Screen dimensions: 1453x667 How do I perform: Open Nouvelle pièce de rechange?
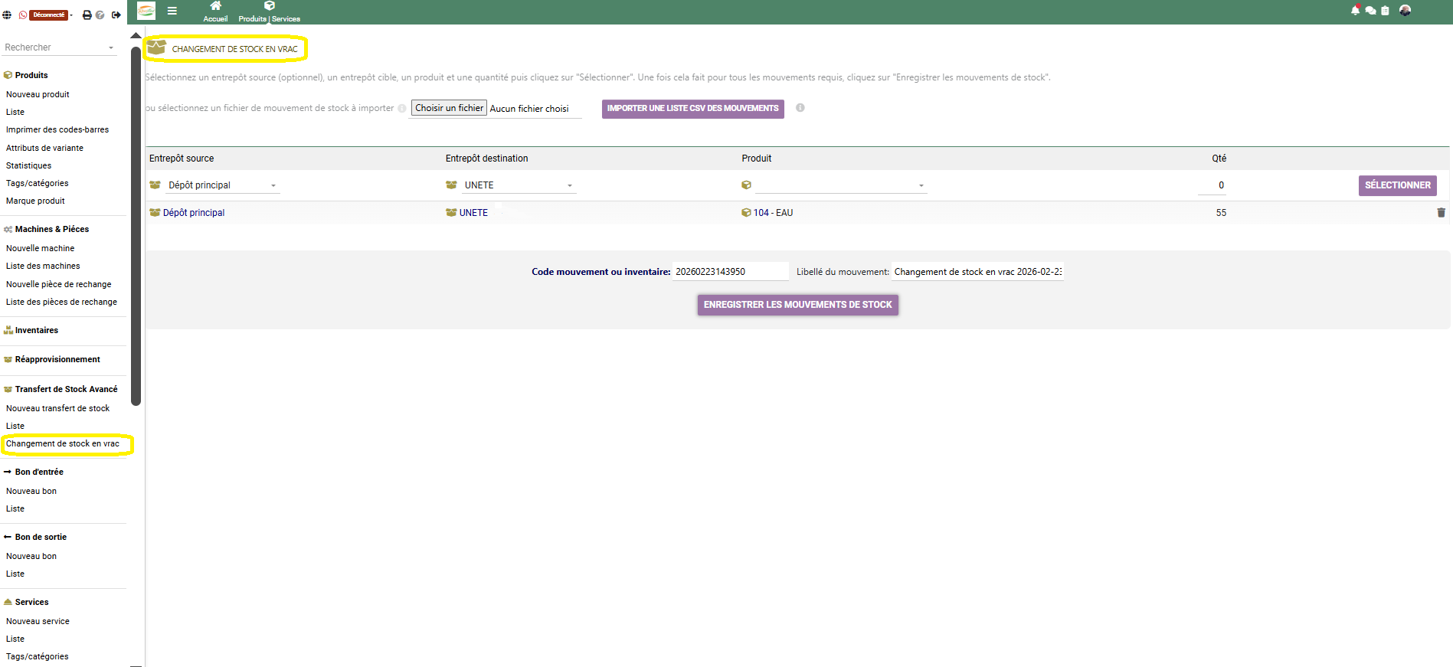[58, 284]
